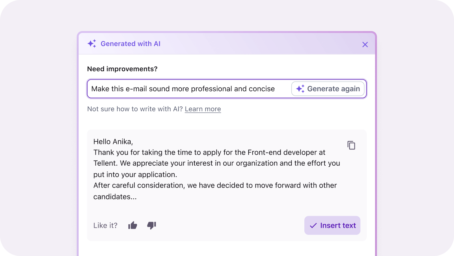This screenshot has width=454, height=256.
Task: Click the Not sure how to write text
Action: (x=135, y=109)
